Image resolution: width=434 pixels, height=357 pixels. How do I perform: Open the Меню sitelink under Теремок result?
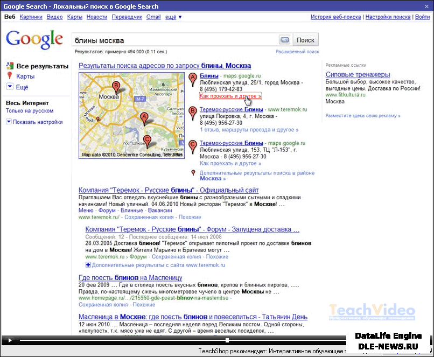86,211
